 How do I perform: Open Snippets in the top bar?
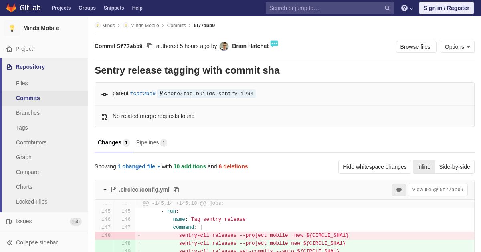pos(114,8)
